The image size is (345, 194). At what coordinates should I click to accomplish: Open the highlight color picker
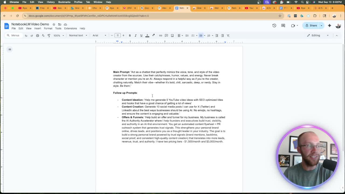153,36
